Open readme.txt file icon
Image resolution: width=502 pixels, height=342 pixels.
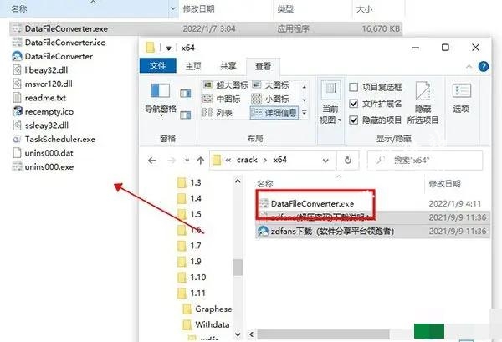pos(17,98)
